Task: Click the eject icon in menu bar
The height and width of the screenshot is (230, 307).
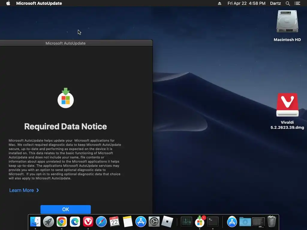Action: 219,3
